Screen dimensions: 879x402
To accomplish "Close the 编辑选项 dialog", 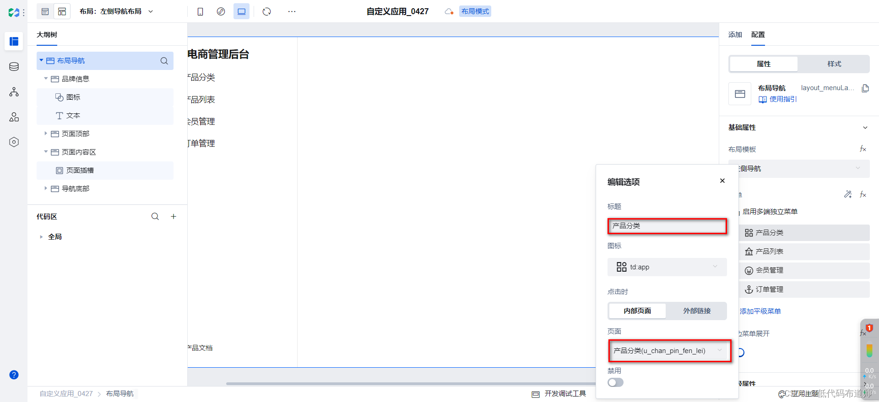I will [x=722, y=181].
